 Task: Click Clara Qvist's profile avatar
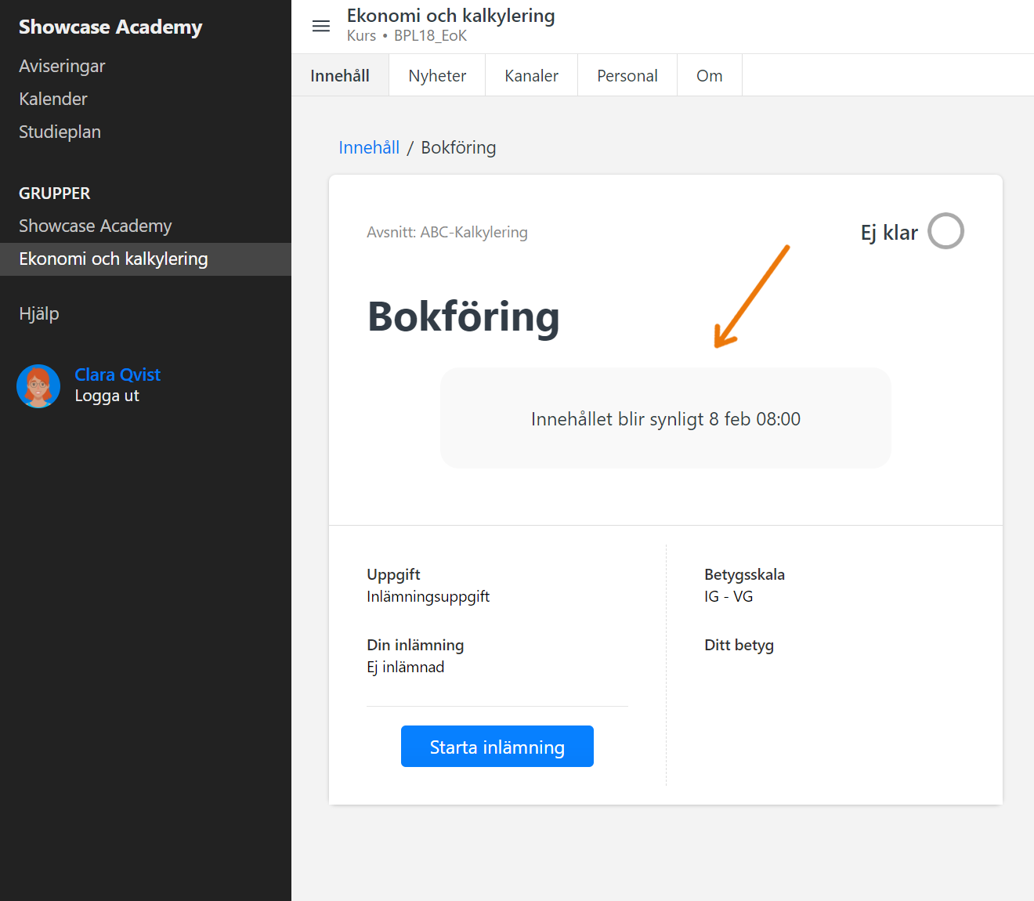click(38, 385)
